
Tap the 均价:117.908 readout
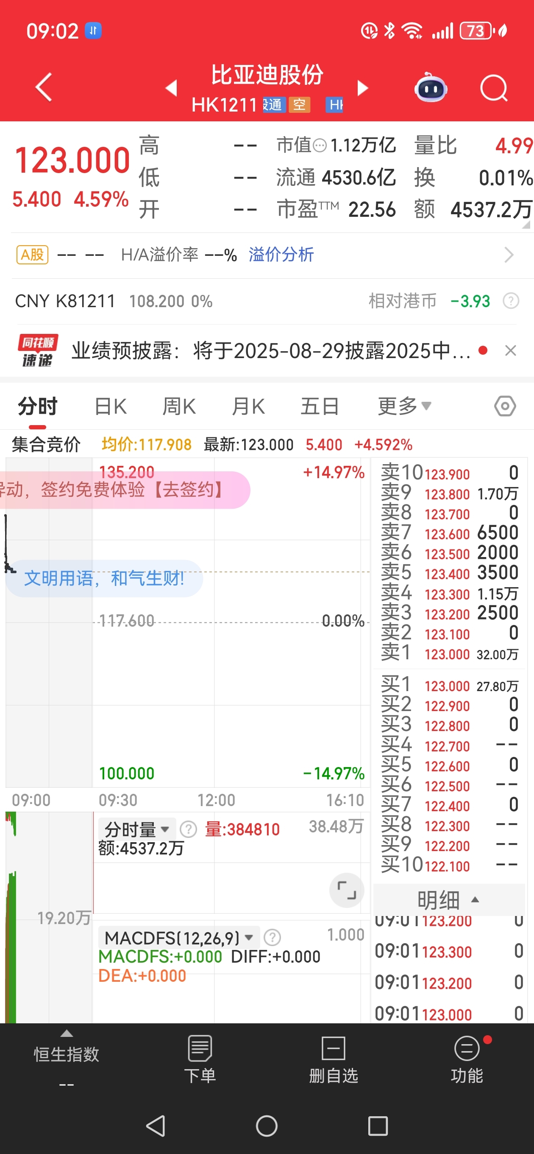click(x=146, y=444)
